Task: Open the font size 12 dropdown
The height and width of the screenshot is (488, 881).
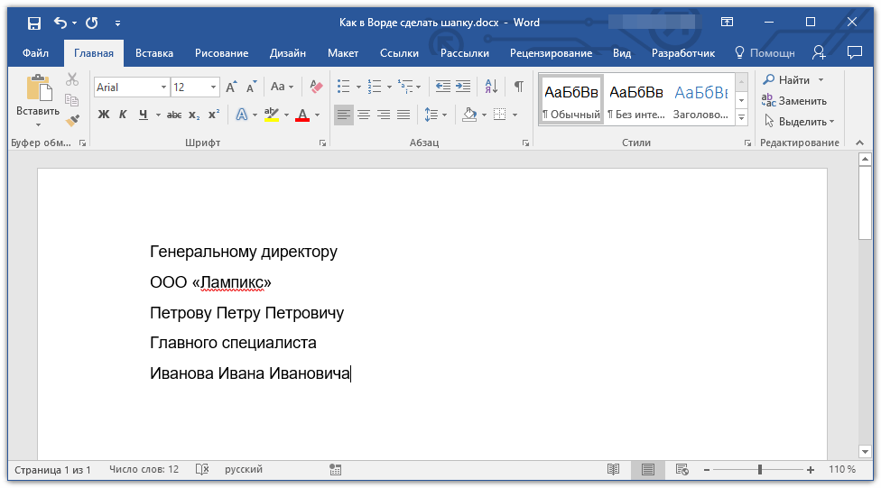Action: tap(213, 87)
